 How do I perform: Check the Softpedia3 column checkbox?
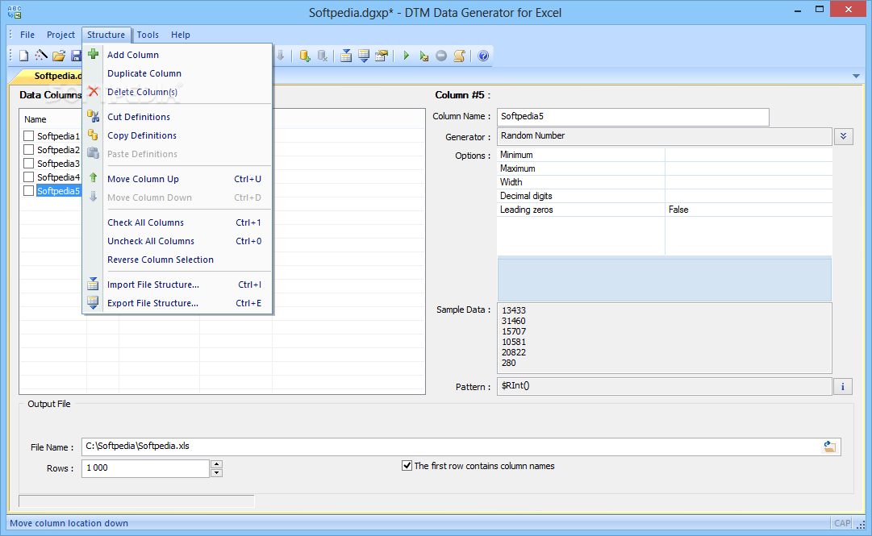tap(29, 164)
